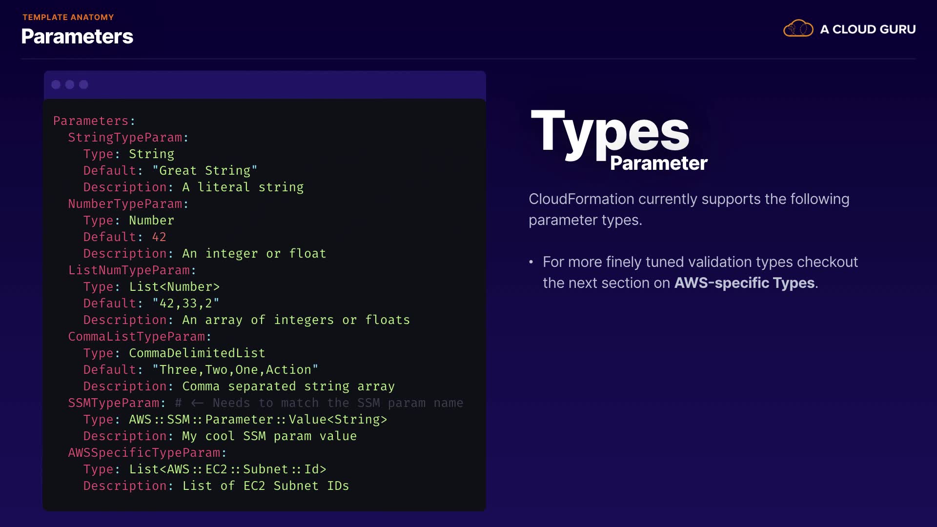
Task: Click the AWSSpecificTypeParam key in the code
Action: pos(144,453)
